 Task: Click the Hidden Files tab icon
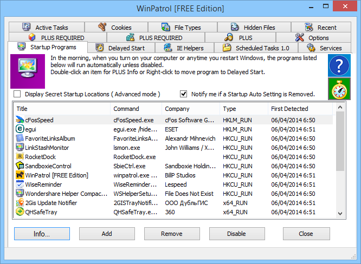(x=235, y=27)
